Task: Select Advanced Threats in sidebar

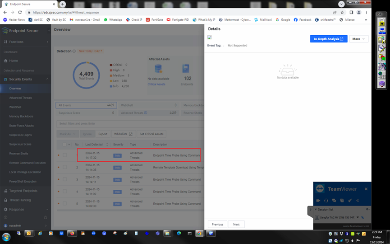Action: 20,98
